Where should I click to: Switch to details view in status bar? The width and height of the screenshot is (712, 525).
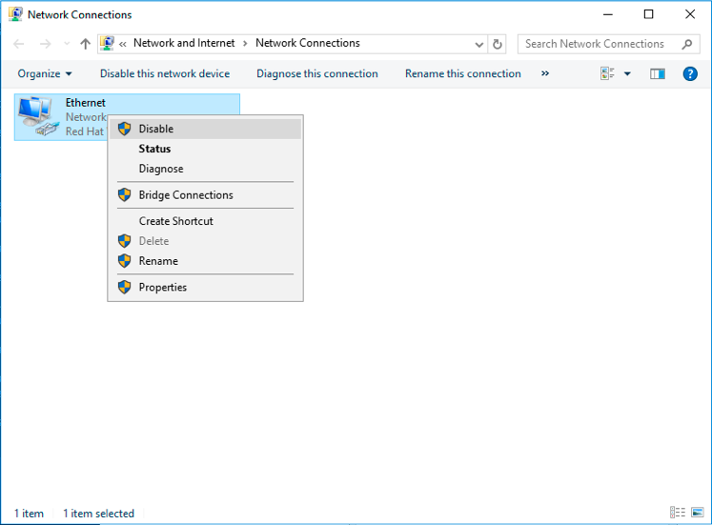click(x=678, y=513)
